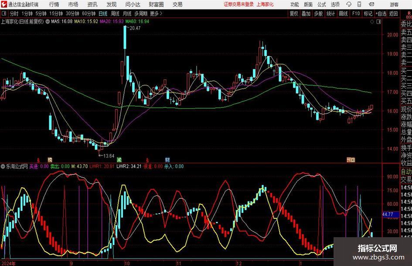This screenshot has width=412, height=266.
Task: Click the red 上海家化 title text
Action: pyautogui.click(x=265, y=4)
